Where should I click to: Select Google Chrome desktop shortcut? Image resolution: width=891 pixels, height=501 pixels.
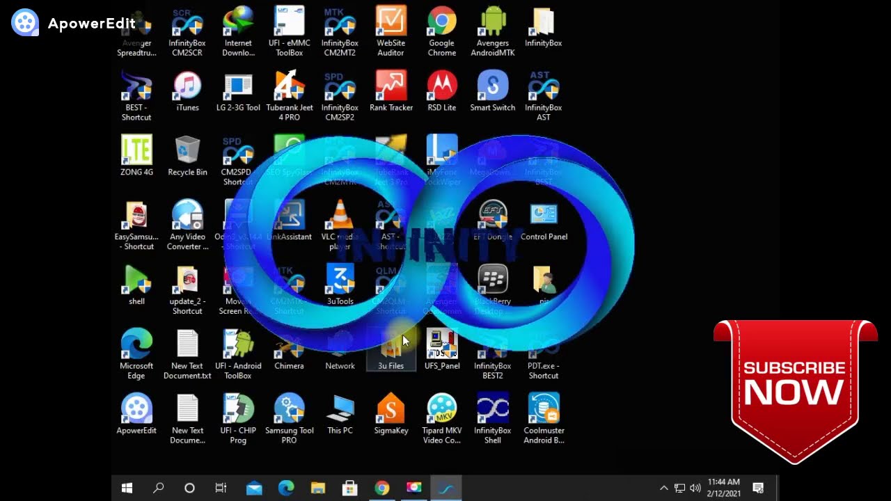(x=441, y=31)
